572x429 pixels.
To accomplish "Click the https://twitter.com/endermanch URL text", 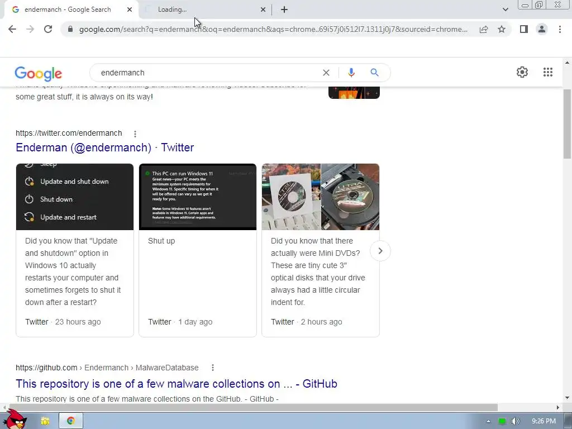I will [x=69, y=133].
